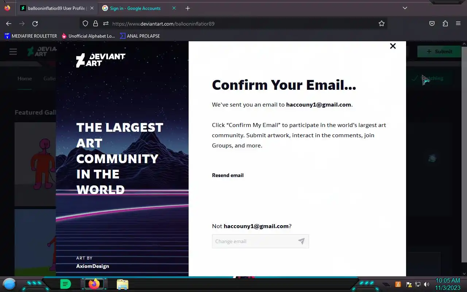Open the Firefox application hamburger menu

458,23
